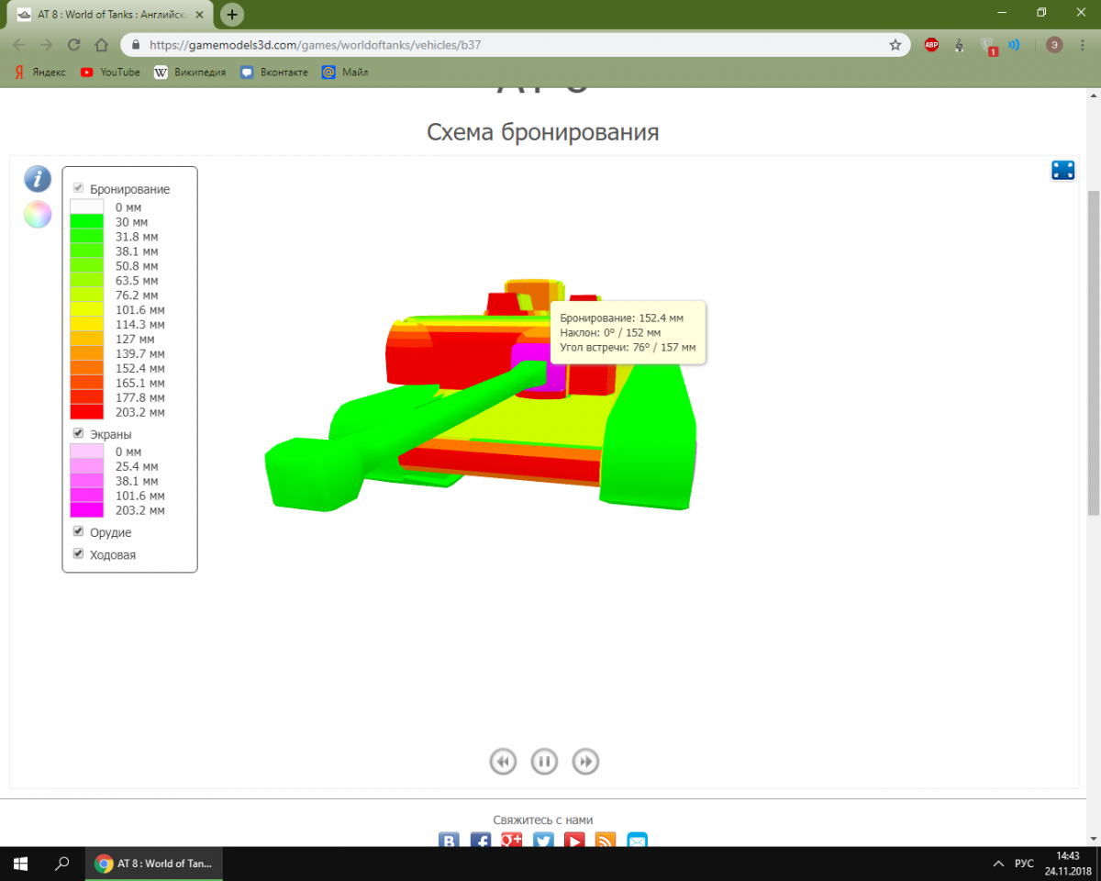The image size is (1101, 881).
Task: Open the Facebook social link icon
Action: click(x=481, y=841)
